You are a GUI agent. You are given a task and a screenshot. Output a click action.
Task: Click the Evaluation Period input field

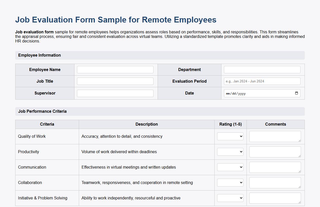tap(262, 81)
